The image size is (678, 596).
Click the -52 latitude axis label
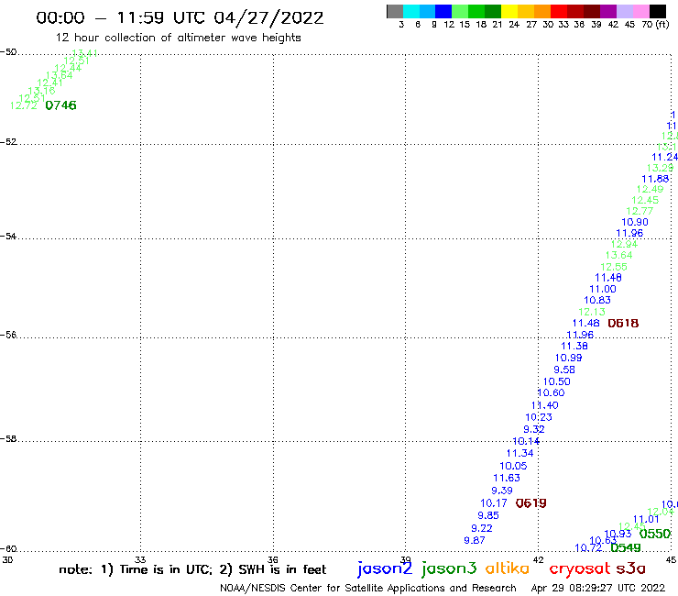[8, 141]
